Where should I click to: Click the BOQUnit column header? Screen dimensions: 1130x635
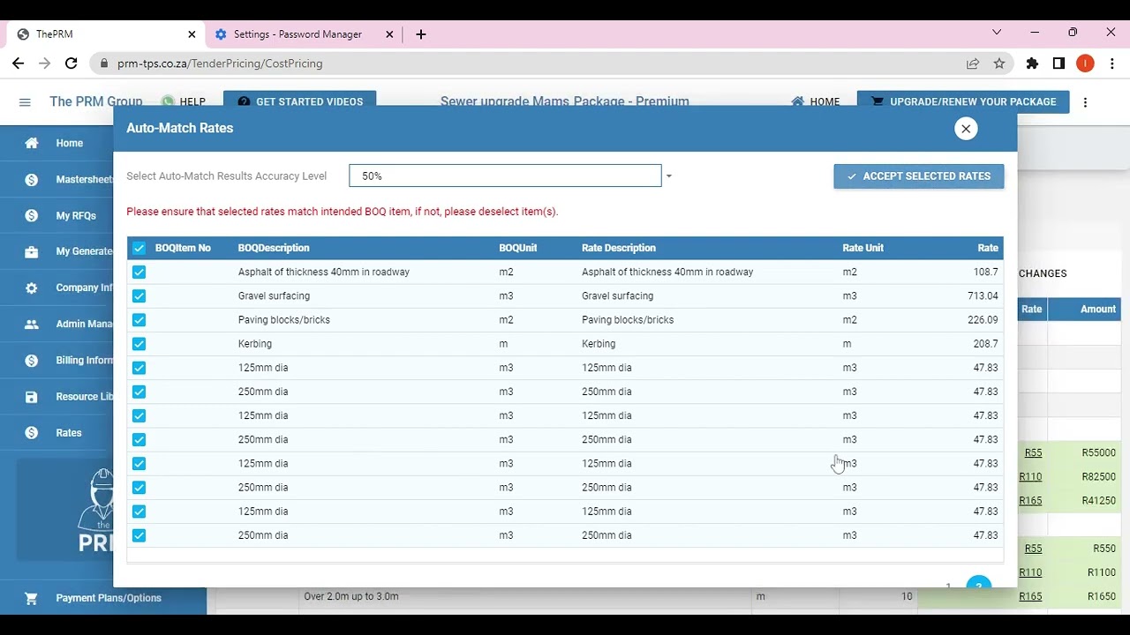pyautogui.click(x=518, y=249)
